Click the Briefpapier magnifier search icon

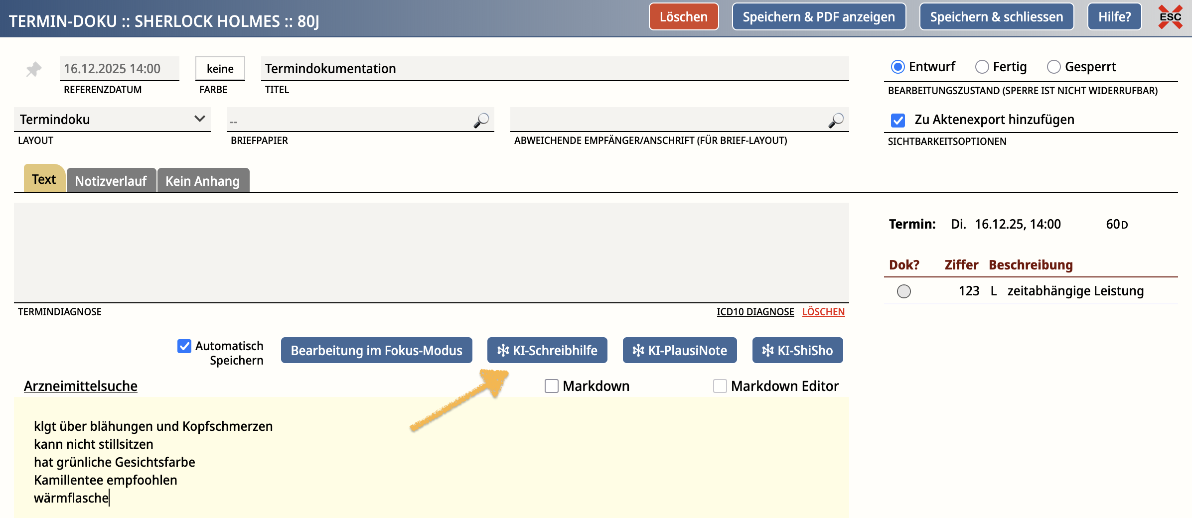pos(481,120)
